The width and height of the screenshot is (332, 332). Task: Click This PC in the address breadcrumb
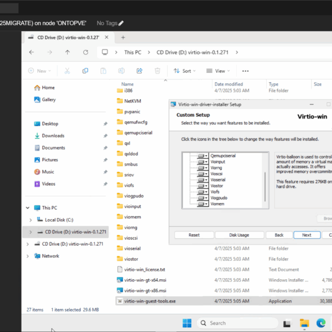click(x=133, y=52)
